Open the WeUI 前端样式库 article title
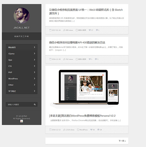 [x=86, y=11]
